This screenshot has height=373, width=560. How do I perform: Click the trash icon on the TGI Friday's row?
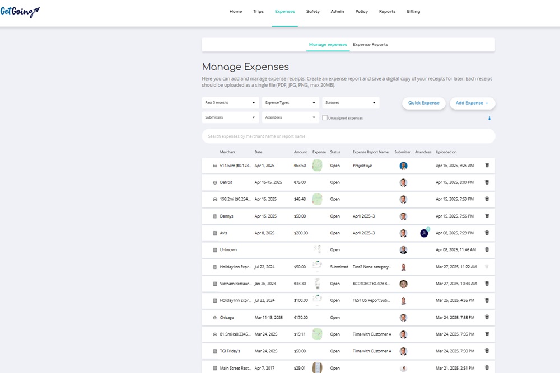(x=487, y=351)
